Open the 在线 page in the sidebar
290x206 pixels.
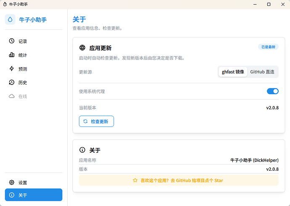pyautogui.click(x=34, y=96)
